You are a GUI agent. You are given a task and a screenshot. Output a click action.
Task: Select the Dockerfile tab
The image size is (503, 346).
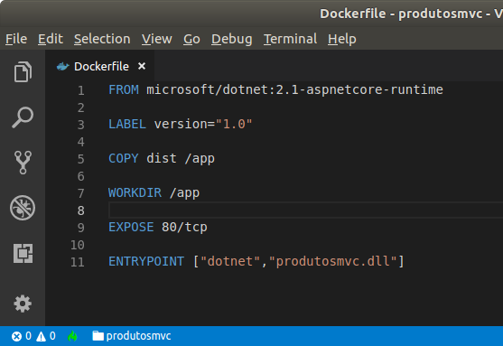[99, 67]
